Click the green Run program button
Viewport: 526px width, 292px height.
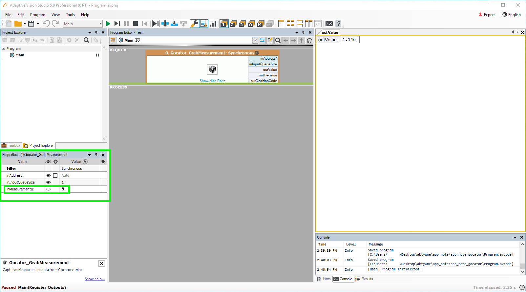tap(108, 24)
